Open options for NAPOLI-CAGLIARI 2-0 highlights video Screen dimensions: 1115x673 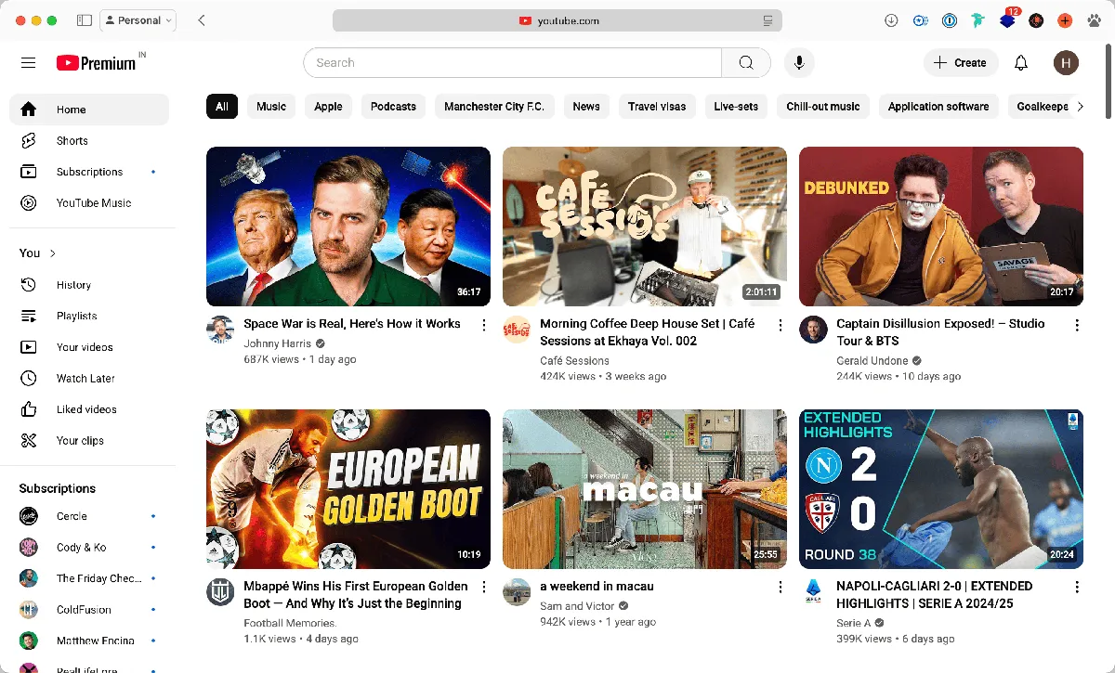coord(1077,588)
